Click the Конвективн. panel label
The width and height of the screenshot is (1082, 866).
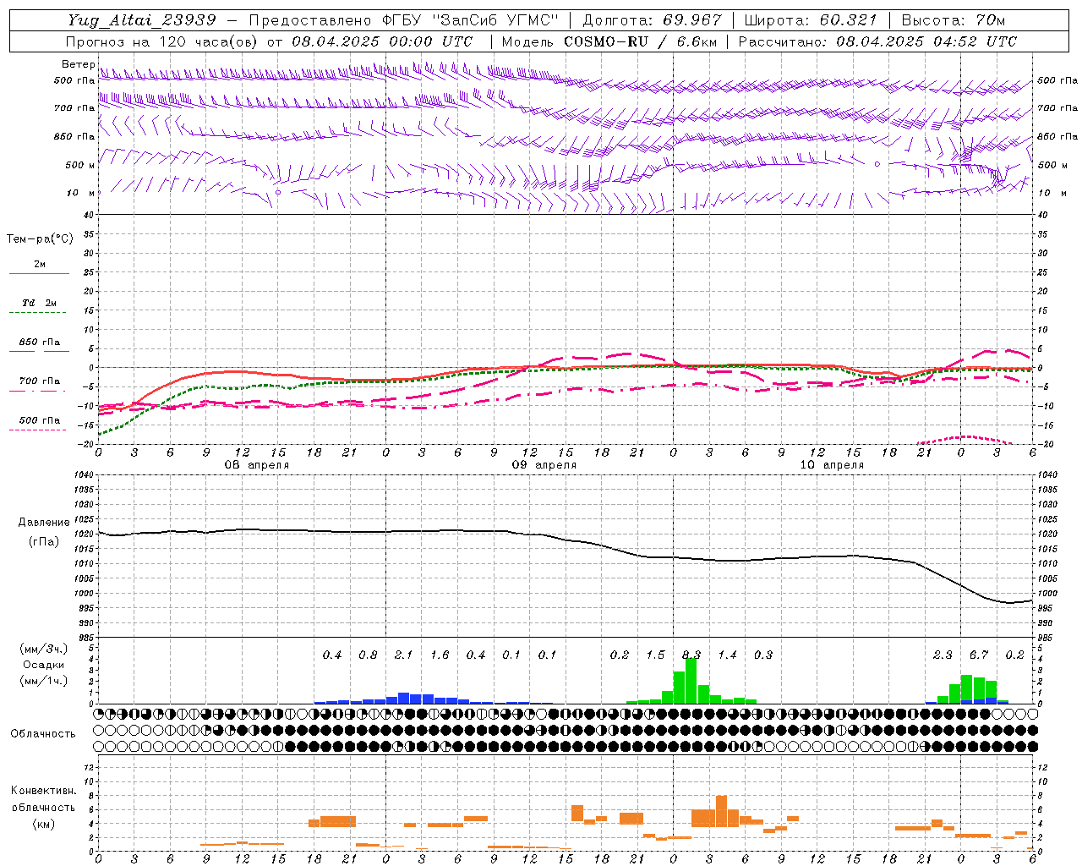(44, 791)
